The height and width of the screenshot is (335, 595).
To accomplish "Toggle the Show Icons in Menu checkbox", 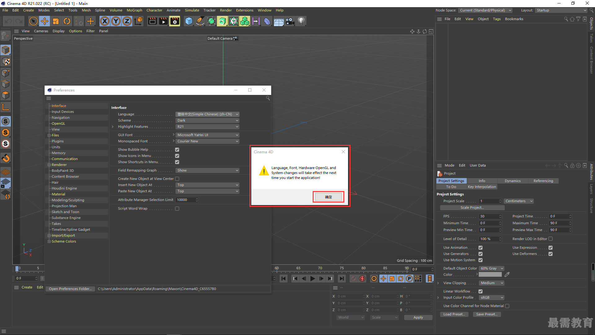I will point(177,156).
